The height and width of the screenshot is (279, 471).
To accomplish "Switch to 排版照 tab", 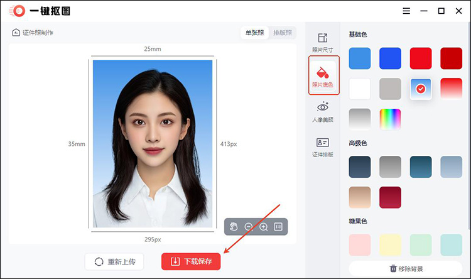I will (x=283, y=33).
